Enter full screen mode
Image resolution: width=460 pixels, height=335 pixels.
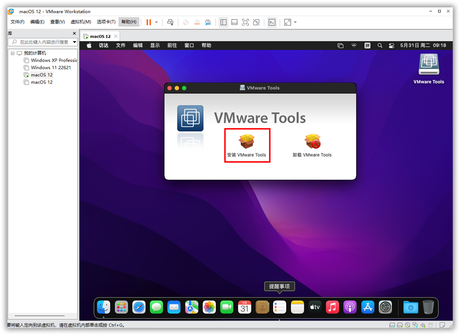tap(245, 22)
